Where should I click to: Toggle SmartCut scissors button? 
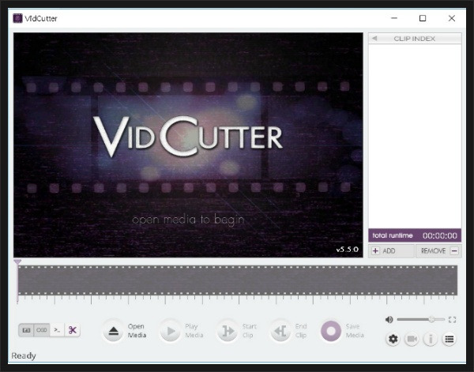72,330
